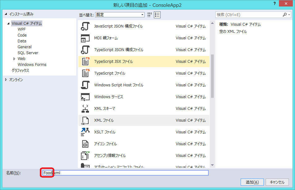Collapse the Visual C# アイテム node
Screen dimensions: 295x190
pos(8,24)
